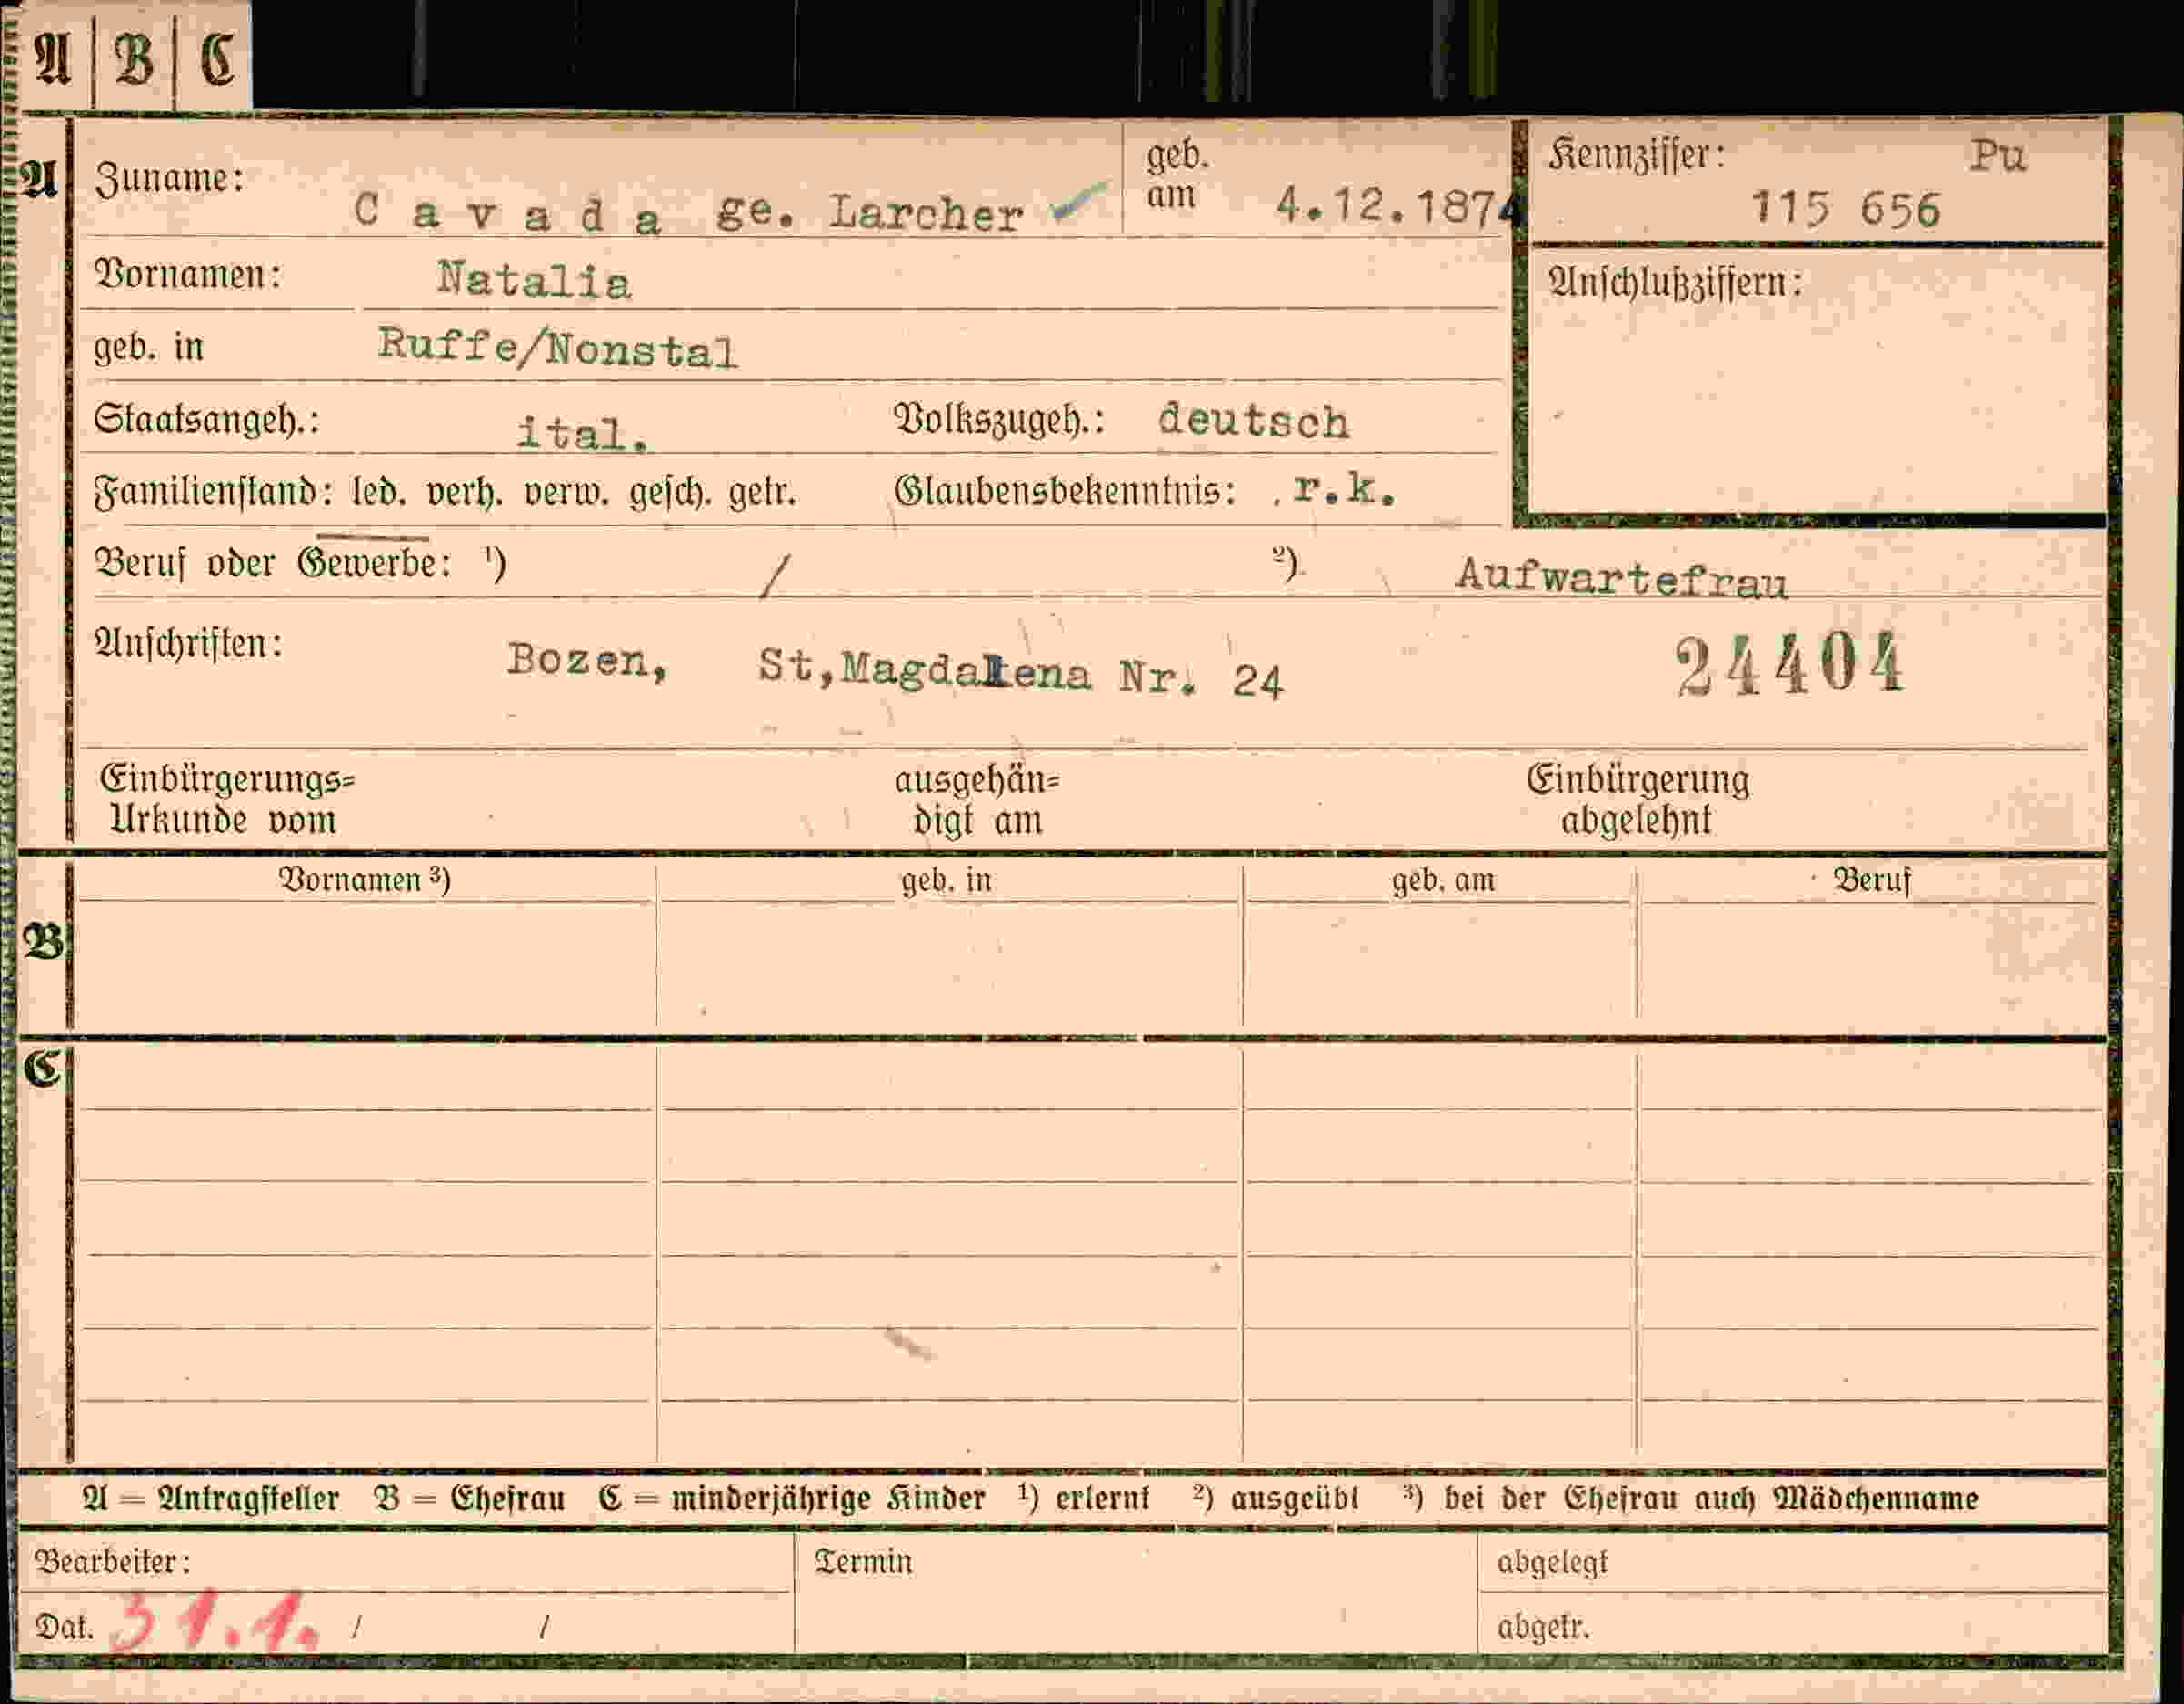Click the typed code "Pu" beside Kennziffer
Screen dimensions: 2184x1704
coord(1998,156)
